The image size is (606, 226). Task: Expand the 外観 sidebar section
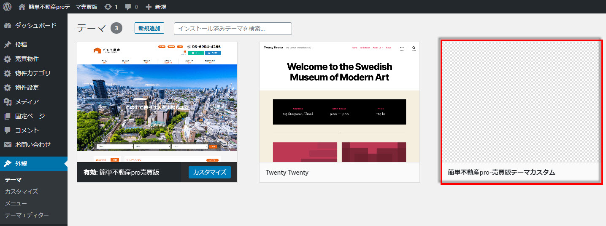point(21,164)
